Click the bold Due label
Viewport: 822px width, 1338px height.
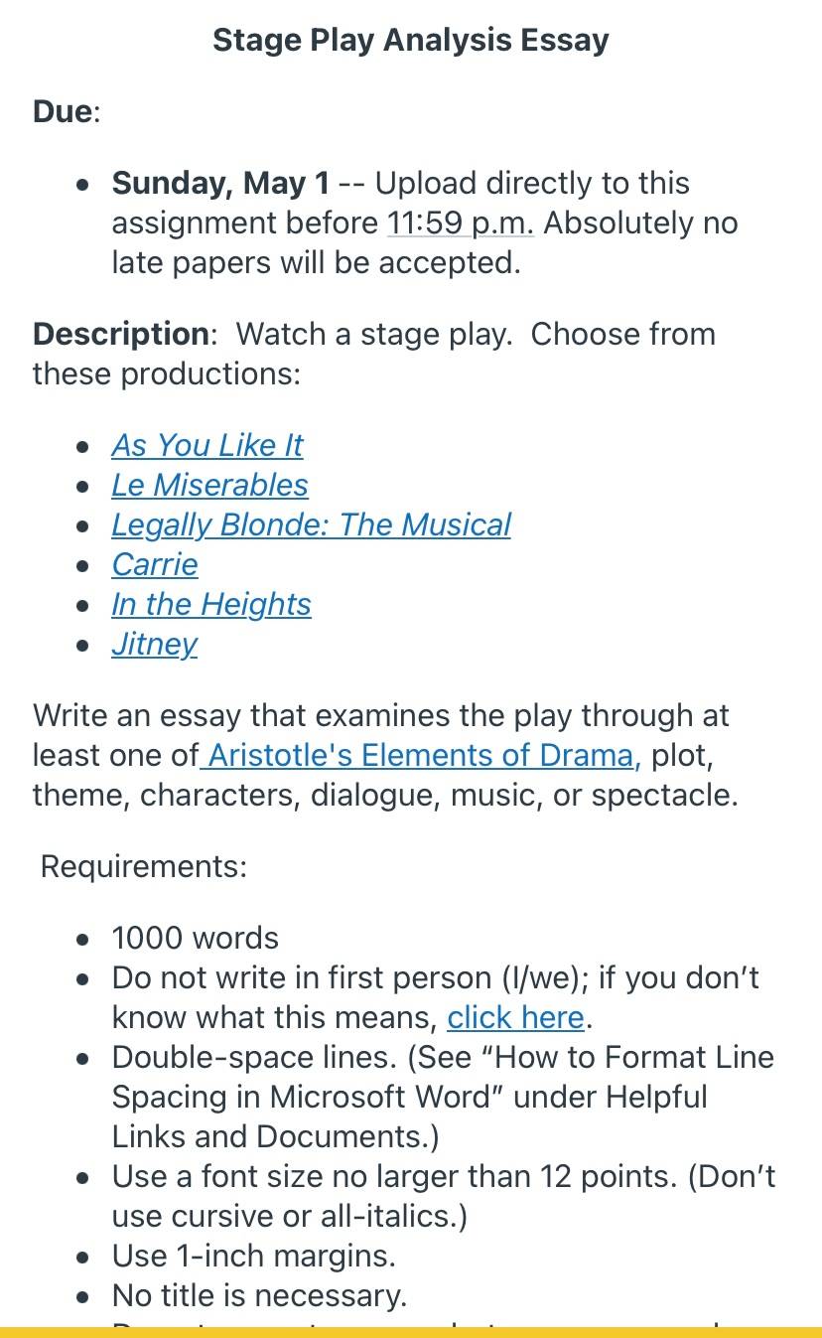[64, 111]
